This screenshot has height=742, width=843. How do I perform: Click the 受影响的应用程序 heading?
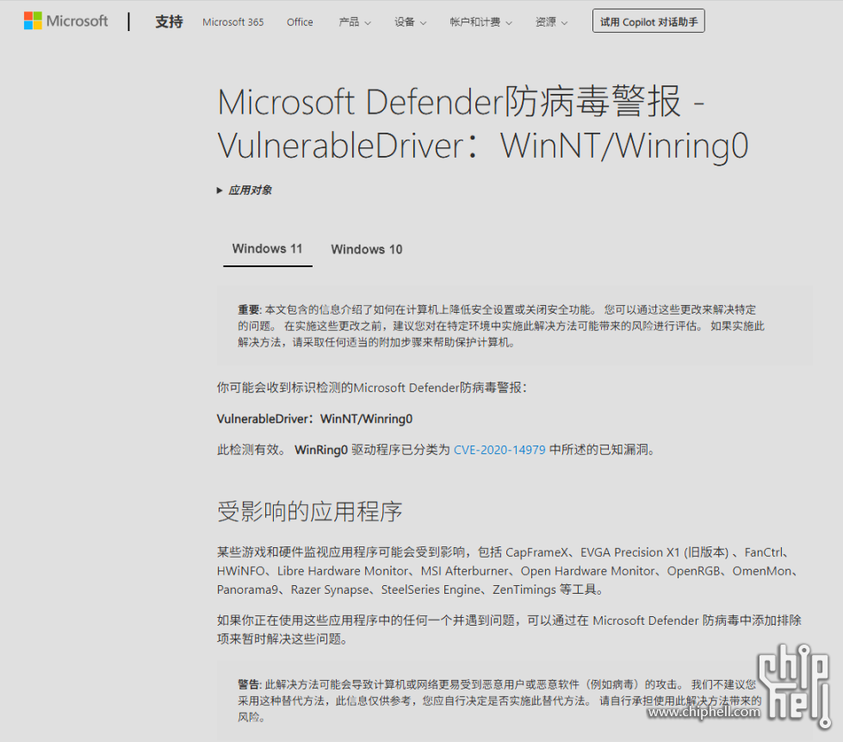tap(310, 511)
